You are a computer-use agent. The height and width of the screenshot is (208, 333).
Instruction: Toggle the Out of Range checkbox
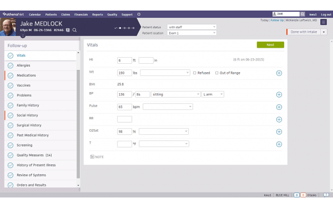[x=216, y=73]
